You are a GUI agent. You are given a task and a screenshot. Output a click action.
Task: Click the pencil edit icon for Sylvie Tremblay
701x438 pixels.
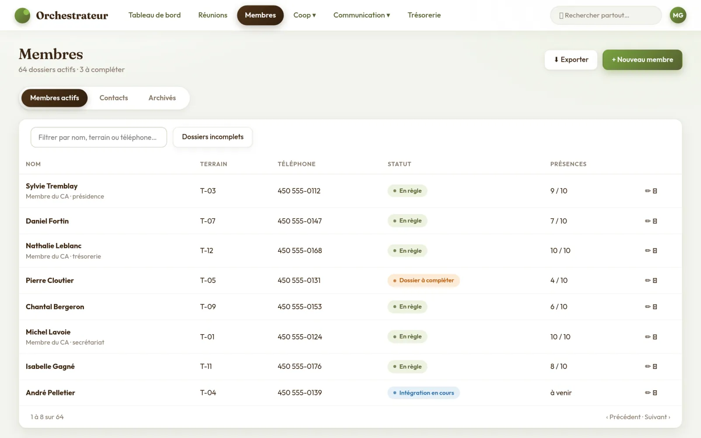(x=648, y=191)
